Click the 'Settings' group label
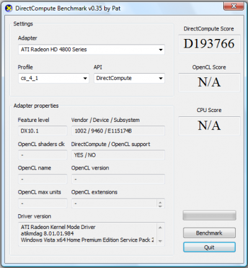Screen dimensions: 248x268 [x=23, y=24]
